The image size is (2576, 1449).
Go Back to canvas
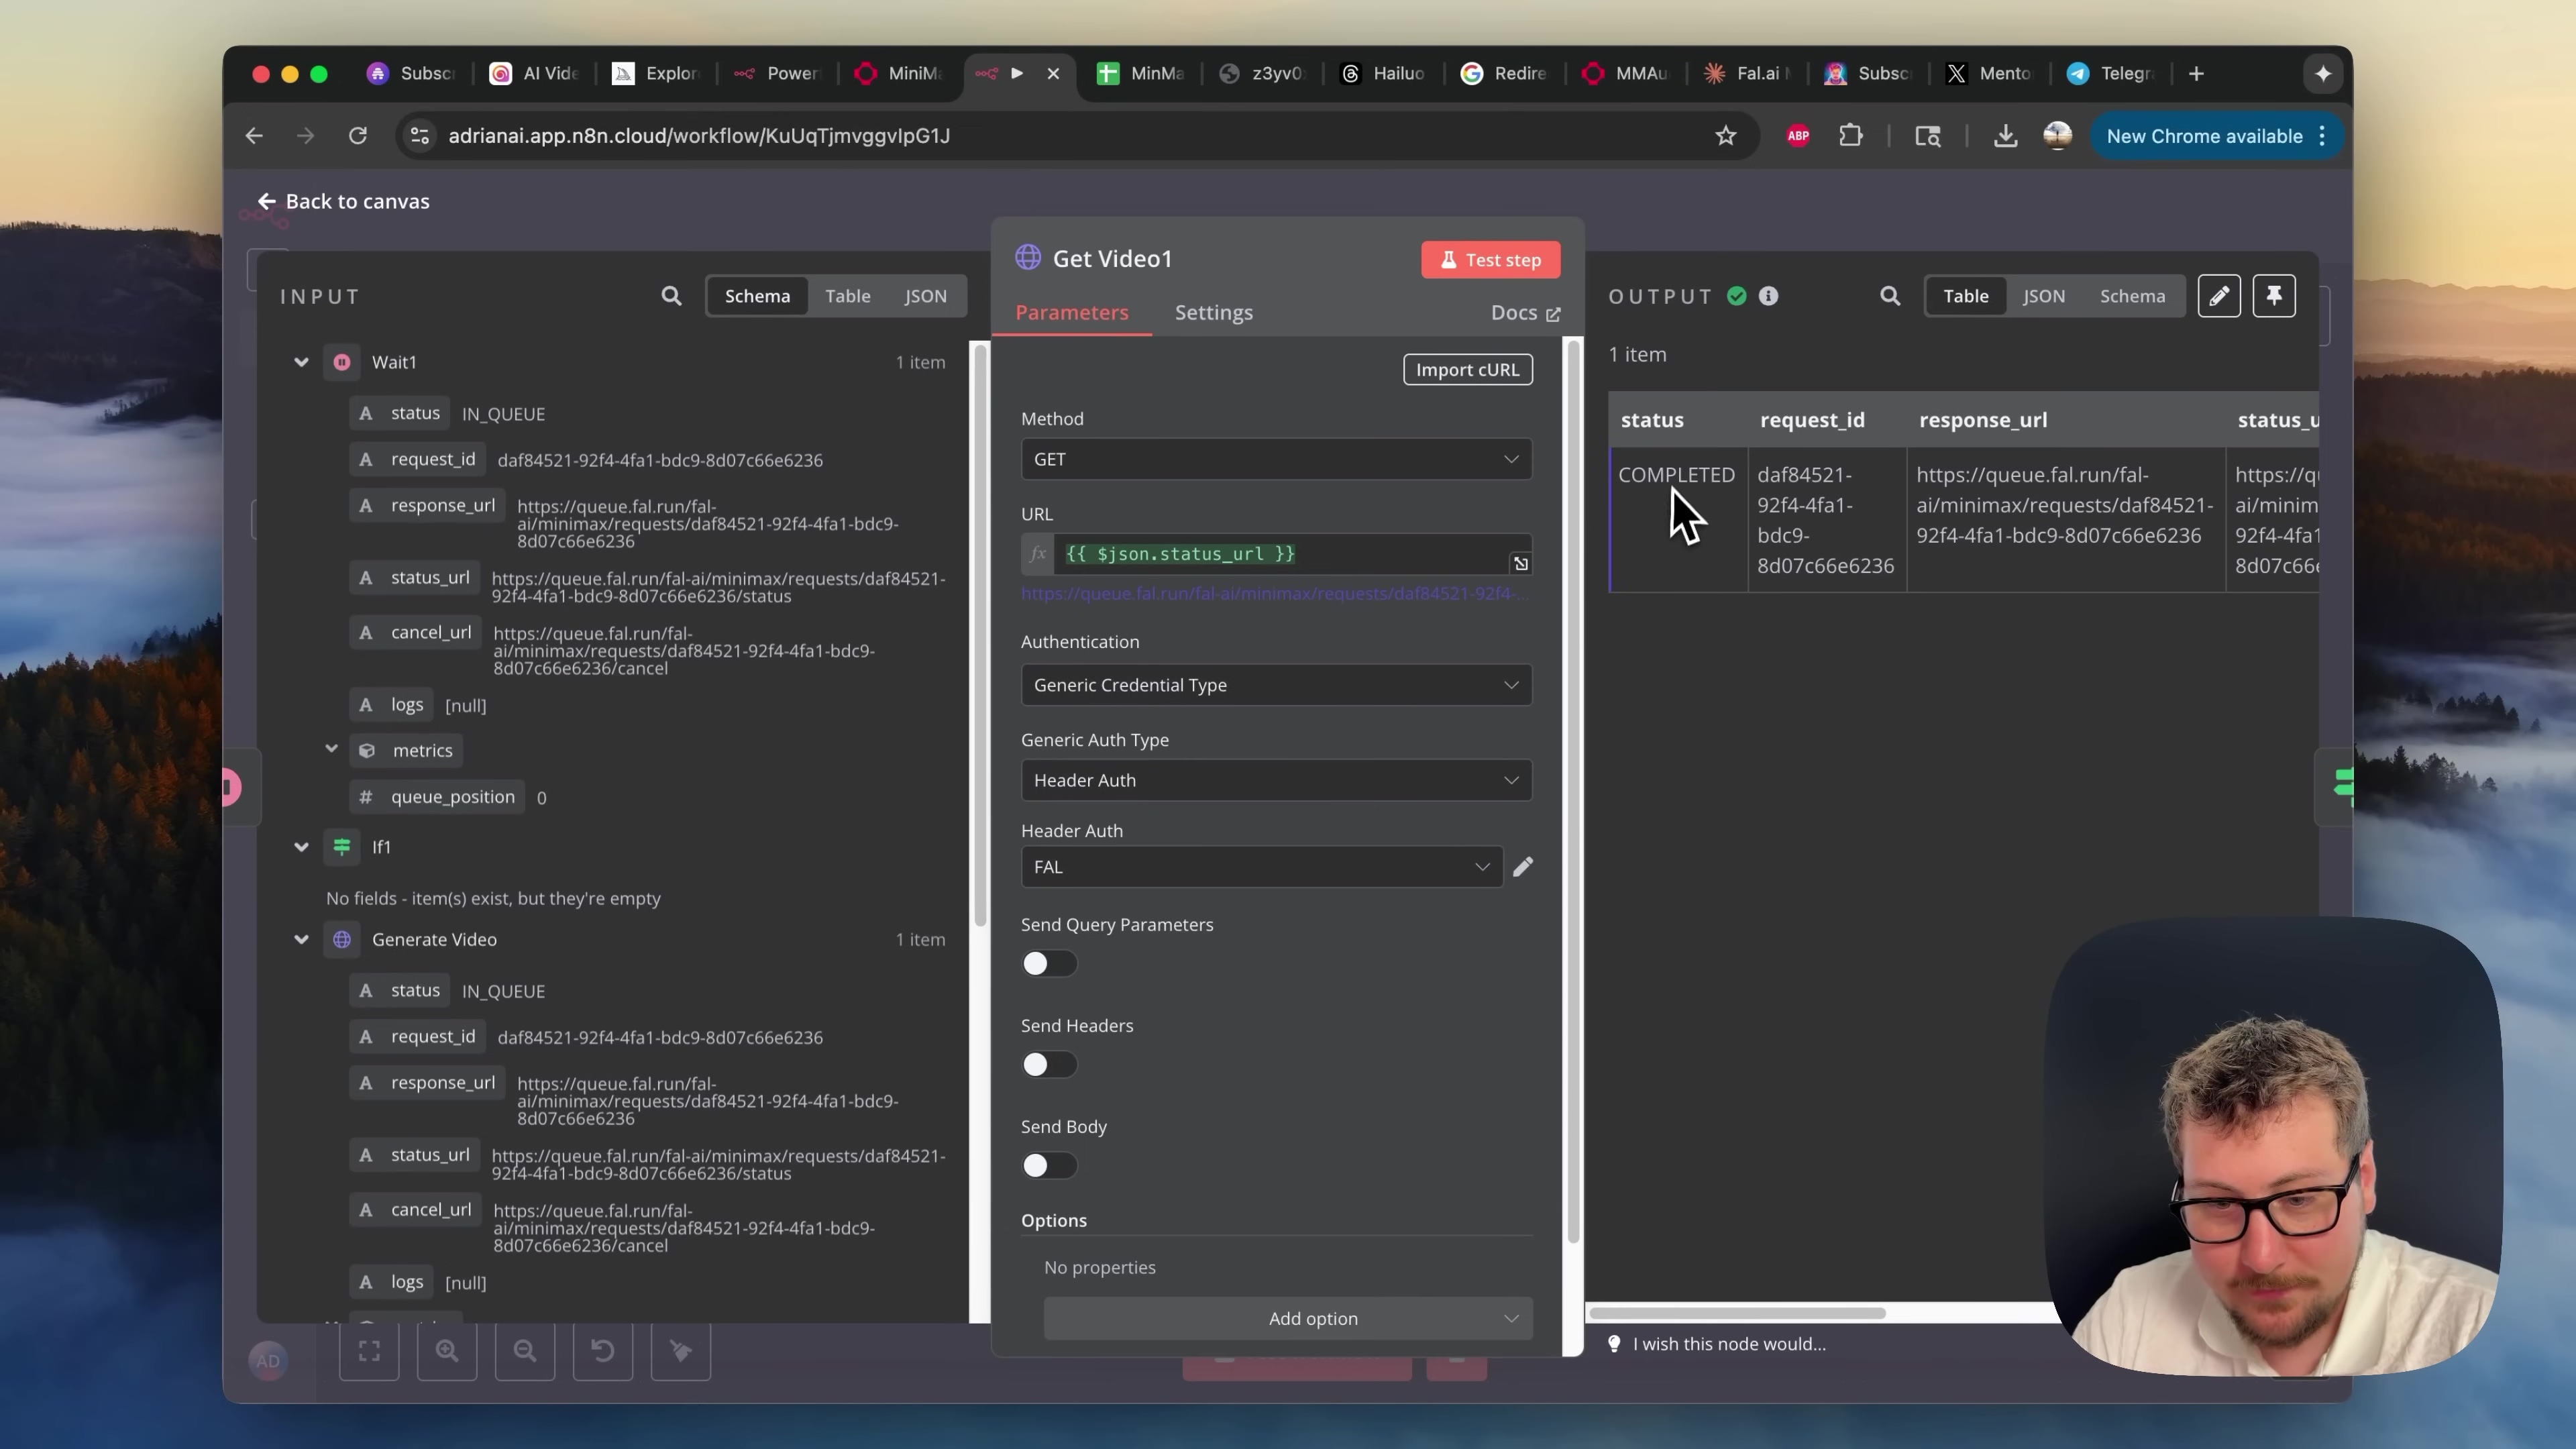(343, 202)
